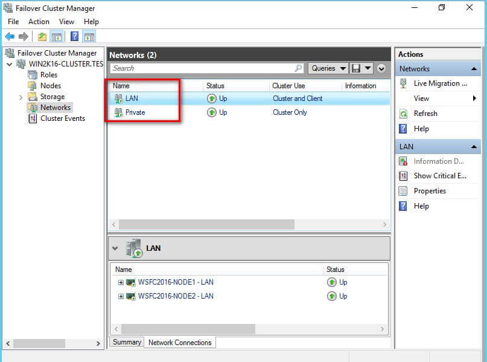Click the console tree horizontal scrollbar thumb
Image resolution: width=487 pixels, height=362 pixels.
39,343
